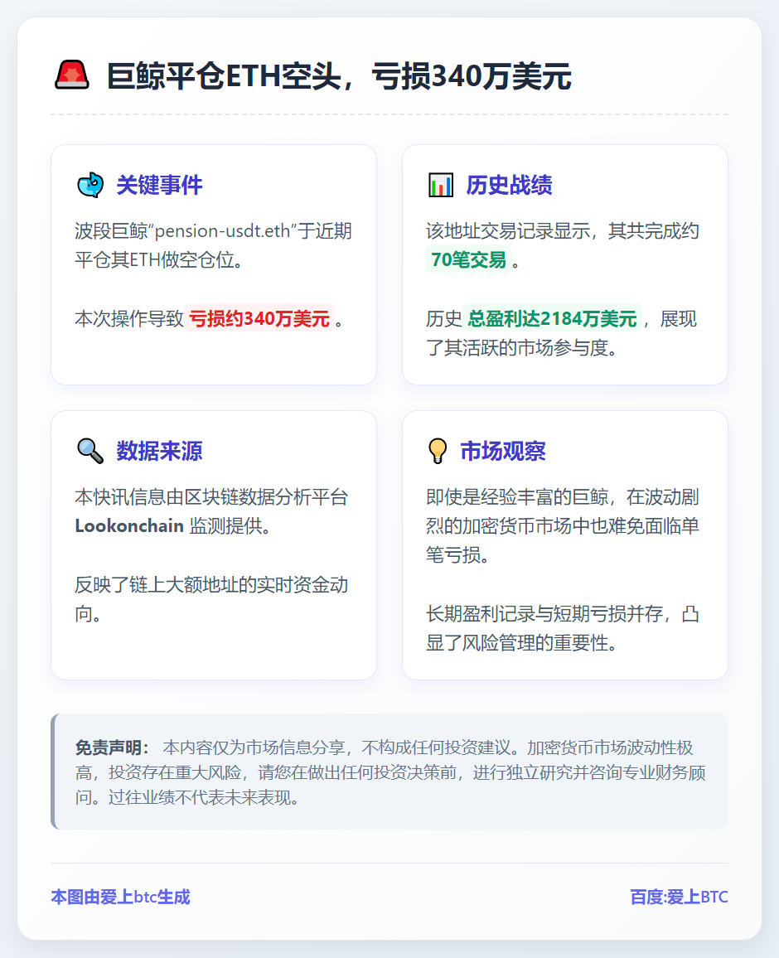Click the paragraph starting 长期盈利记录与短期亏损并存

coord(562,628)
